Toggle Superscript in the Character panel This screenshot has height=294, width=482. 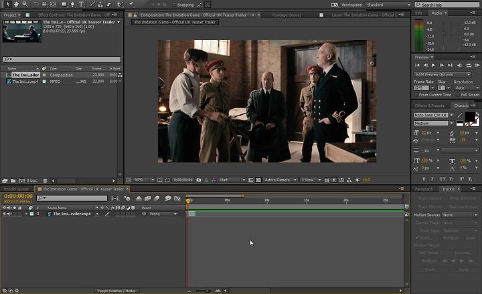click(x=461, y=179)
